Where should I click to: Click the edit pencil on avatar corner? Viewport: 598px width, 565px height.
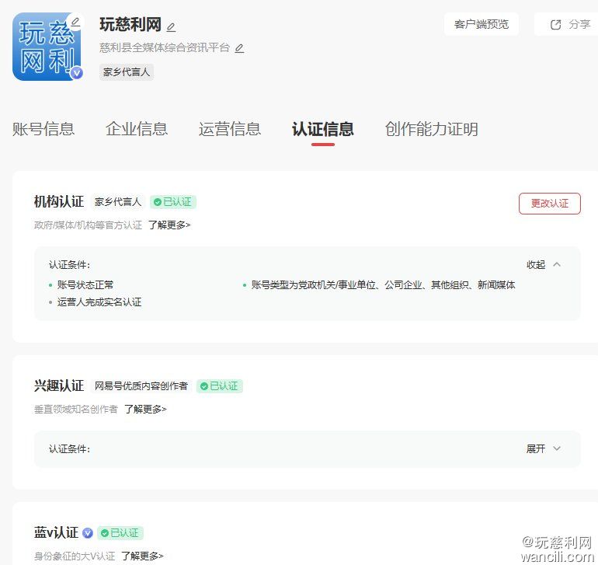75,21
